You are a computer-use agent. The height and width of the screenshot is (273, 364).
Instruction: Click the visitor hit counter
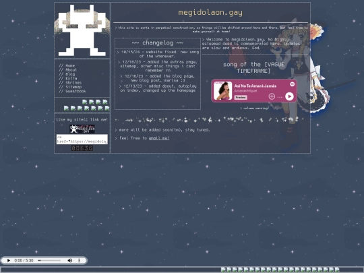82,148
